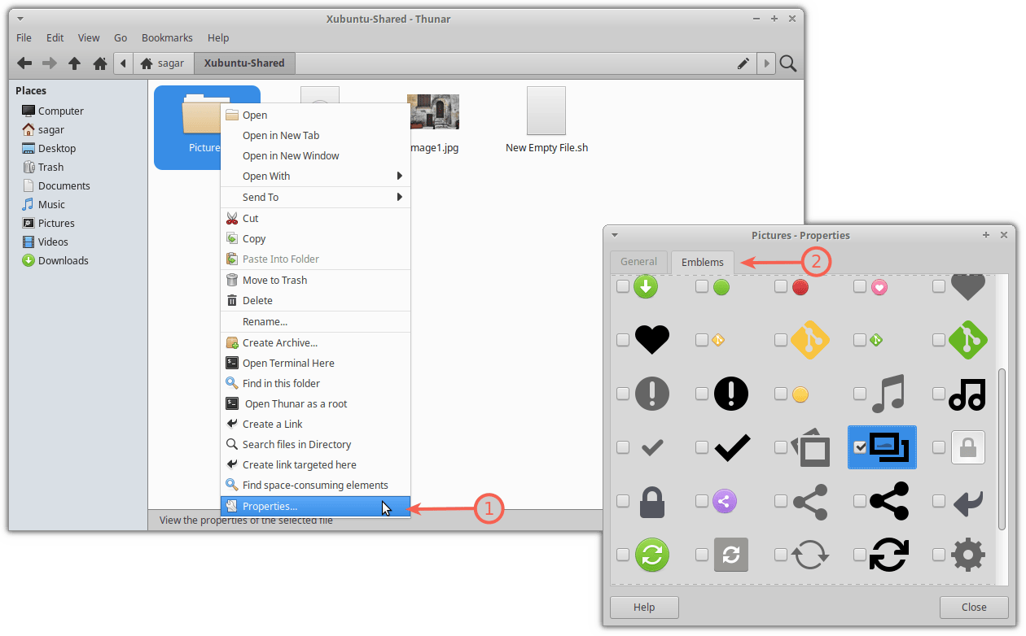
Task: Click the path bar left scroll arrow
Action: pyautogui.click(x=124, y=63)
